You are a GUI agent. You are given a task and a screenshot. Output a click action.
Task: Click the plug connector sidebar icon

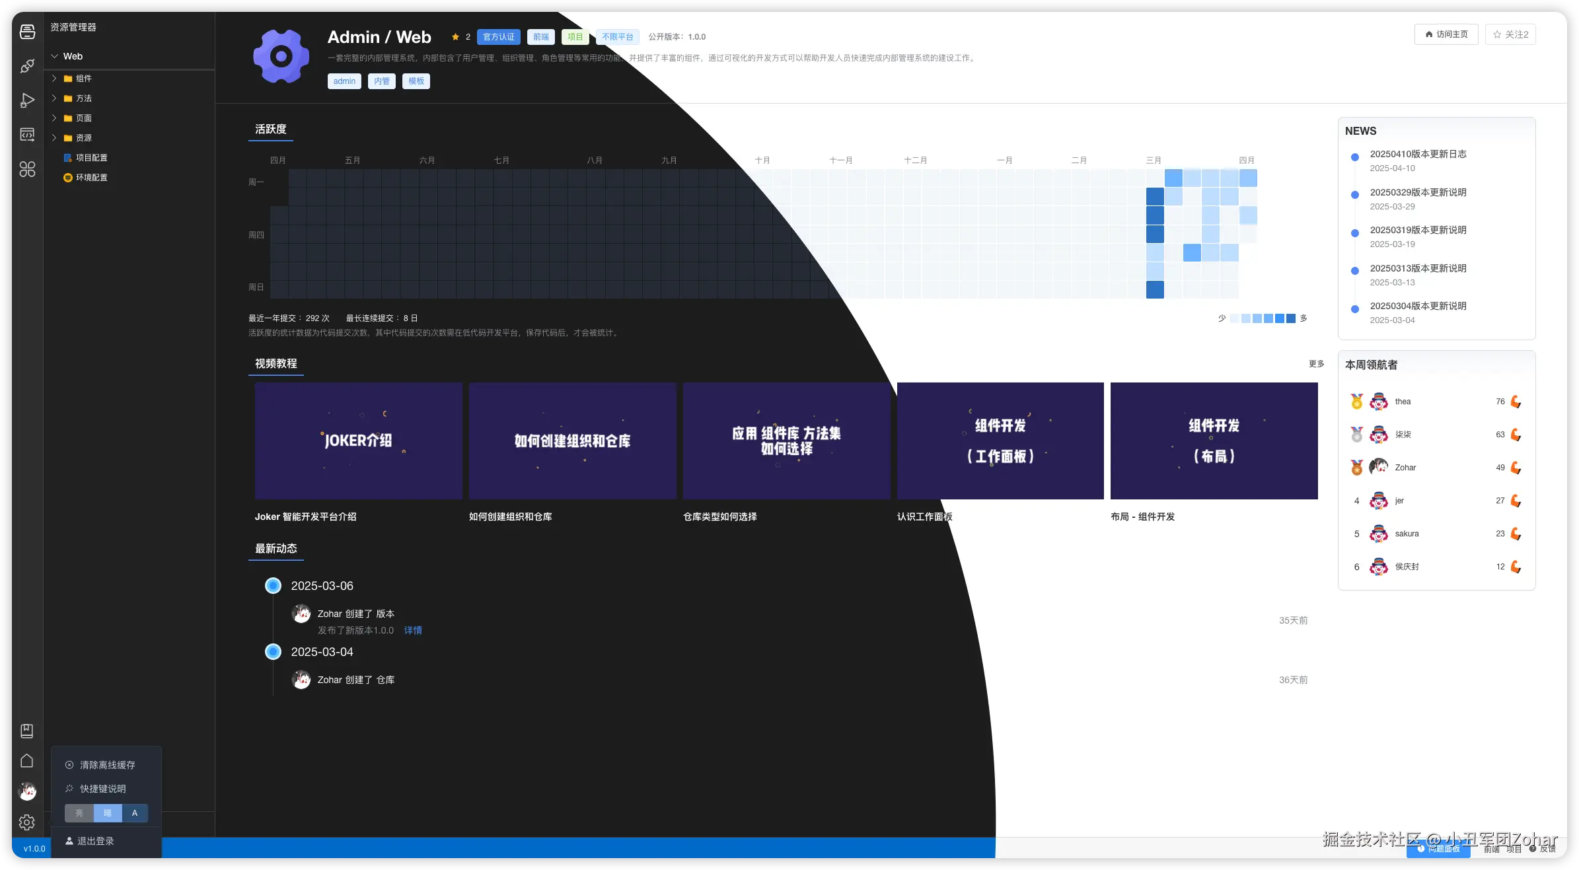click(27, 66)
